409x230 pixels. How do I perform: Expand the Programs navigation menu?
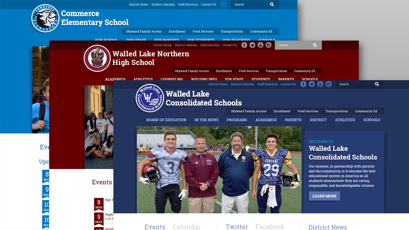(237, 120)
